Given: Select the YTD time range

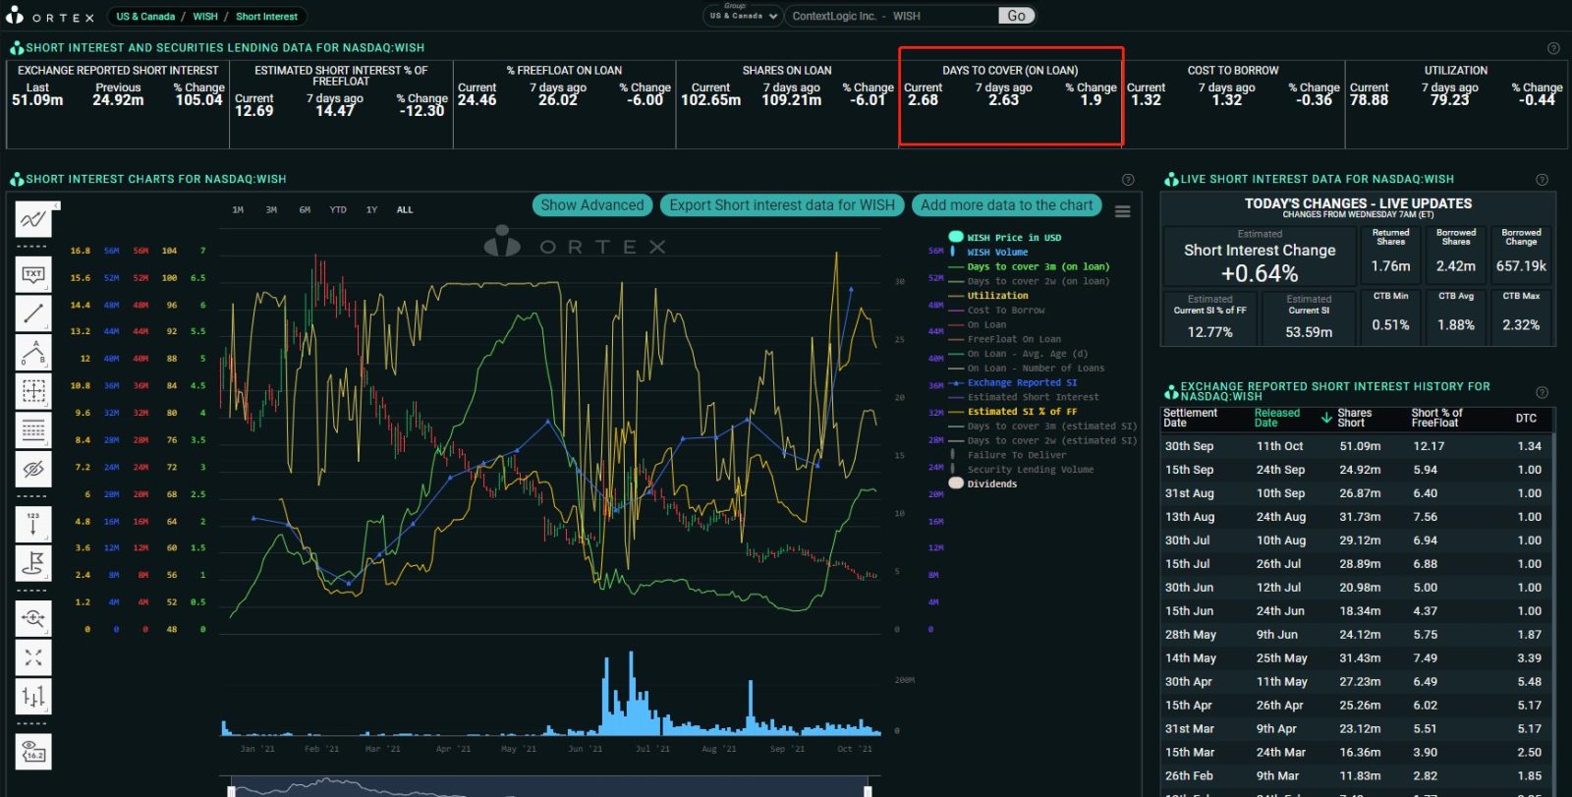Looking at the screenshot, I should 338,210.
